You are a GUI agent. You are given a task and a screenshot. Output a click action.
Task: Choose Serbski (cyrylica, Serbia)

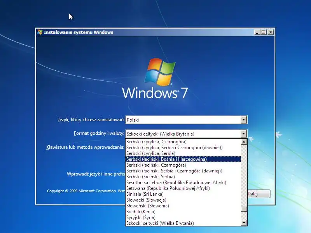pos(183,153)
